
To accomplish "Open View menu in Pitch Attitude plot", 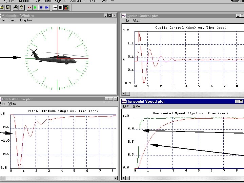I will tap(12, 104).
